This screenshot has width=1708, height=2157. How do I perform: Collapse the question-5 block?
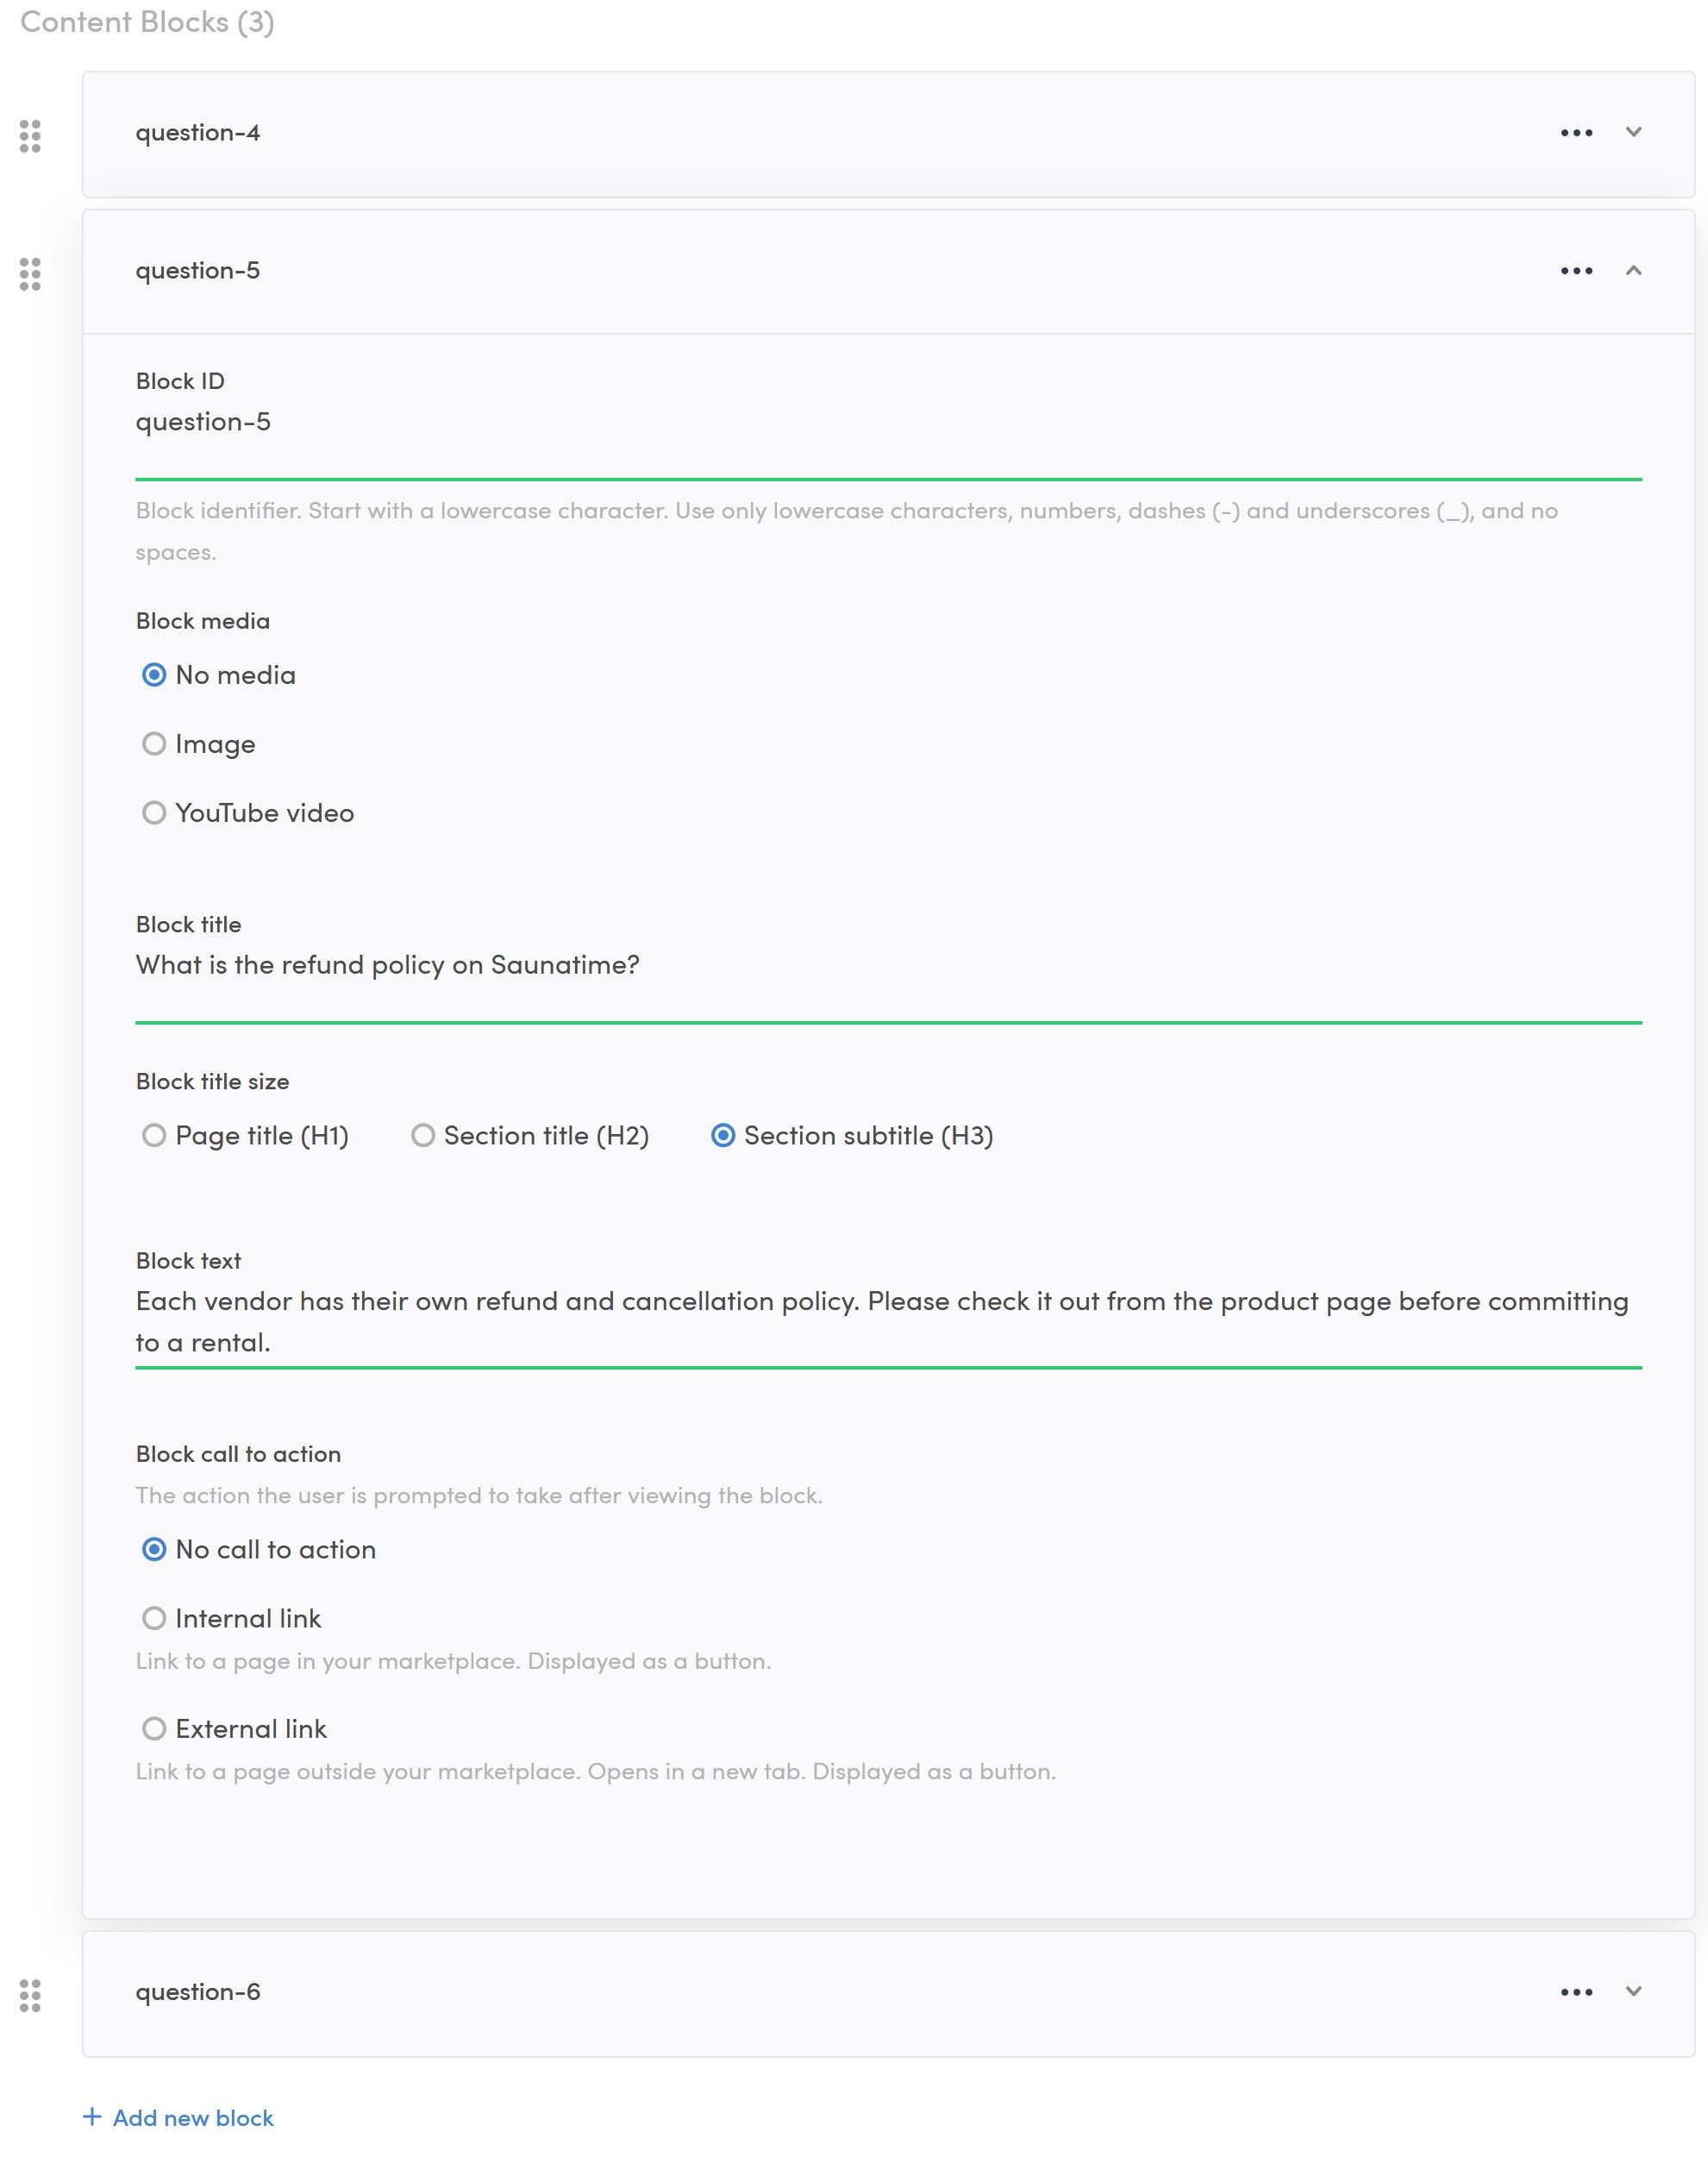(x=1633, y=270)
